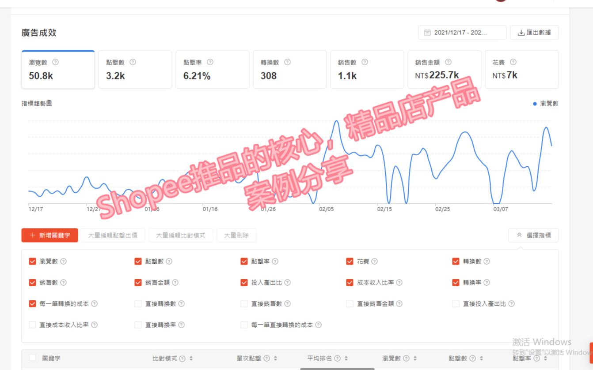Toggle the 每一筆轉換的成本 checkbox

point(32,304)
